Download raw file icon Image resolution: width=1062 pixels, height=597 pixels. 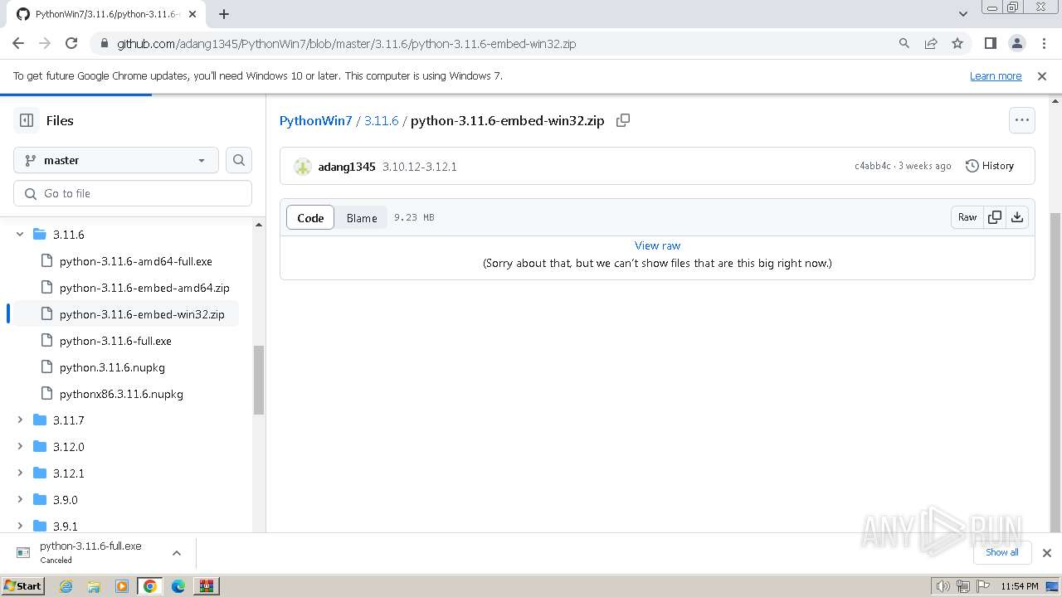pos(1017,217)
